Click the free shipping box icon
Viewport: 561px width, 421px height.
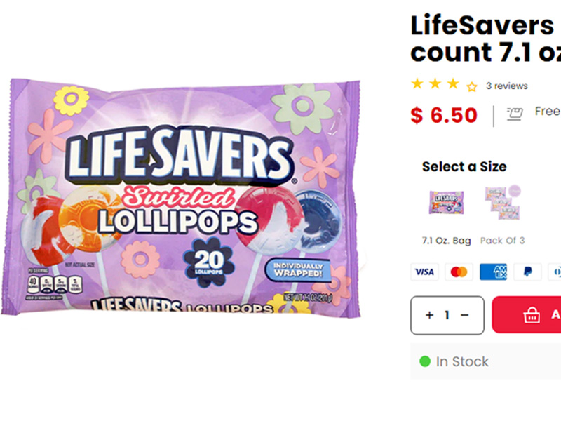[x=515, y=114]
